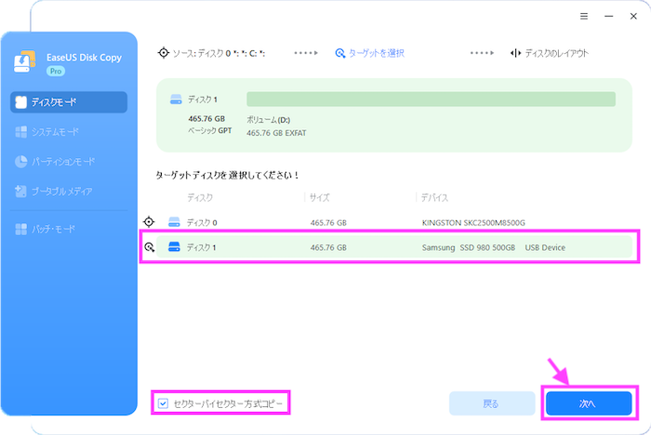Select the ディスク 1 row as target
Image resolution: width=651 pixels, height=435 pixels.
[x=394, y=247]
